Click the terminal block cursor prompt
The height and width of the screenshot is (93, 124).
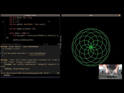pos(1,71)
